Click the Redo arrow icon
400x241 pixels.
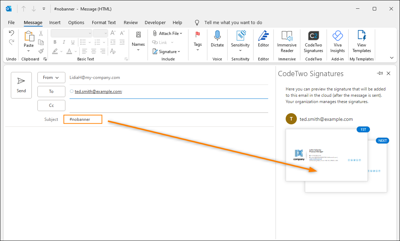11,42
